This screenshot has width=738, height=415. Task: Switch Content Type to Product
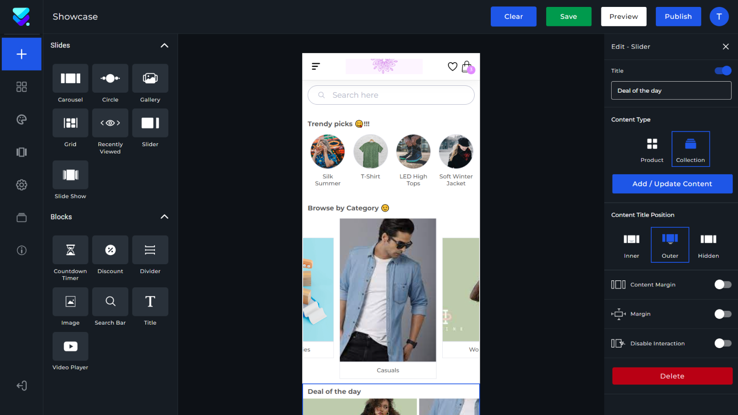point(652,148)
